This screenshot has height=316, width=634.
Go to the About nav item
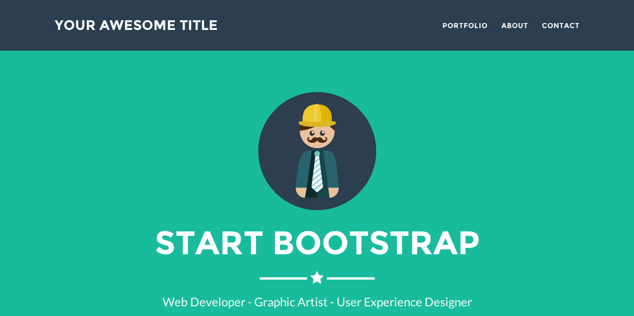(515, 26)
